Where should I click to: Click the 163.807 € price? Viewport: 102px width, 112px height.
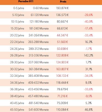coord(62,69)
